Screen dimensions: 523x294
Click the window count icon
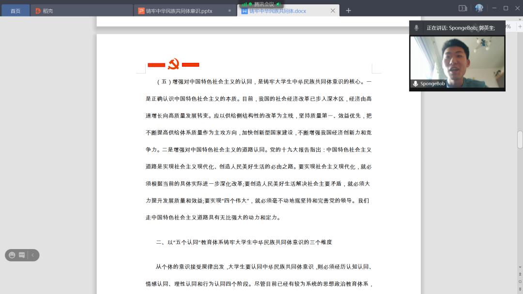pyautogui.click(x=462, y=8)
